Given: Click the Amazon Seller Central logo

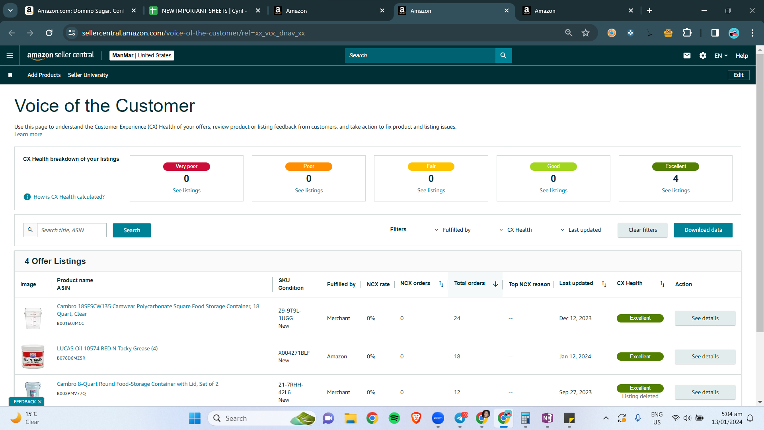Looking at the screenshot, I should (x=60, y=55).
